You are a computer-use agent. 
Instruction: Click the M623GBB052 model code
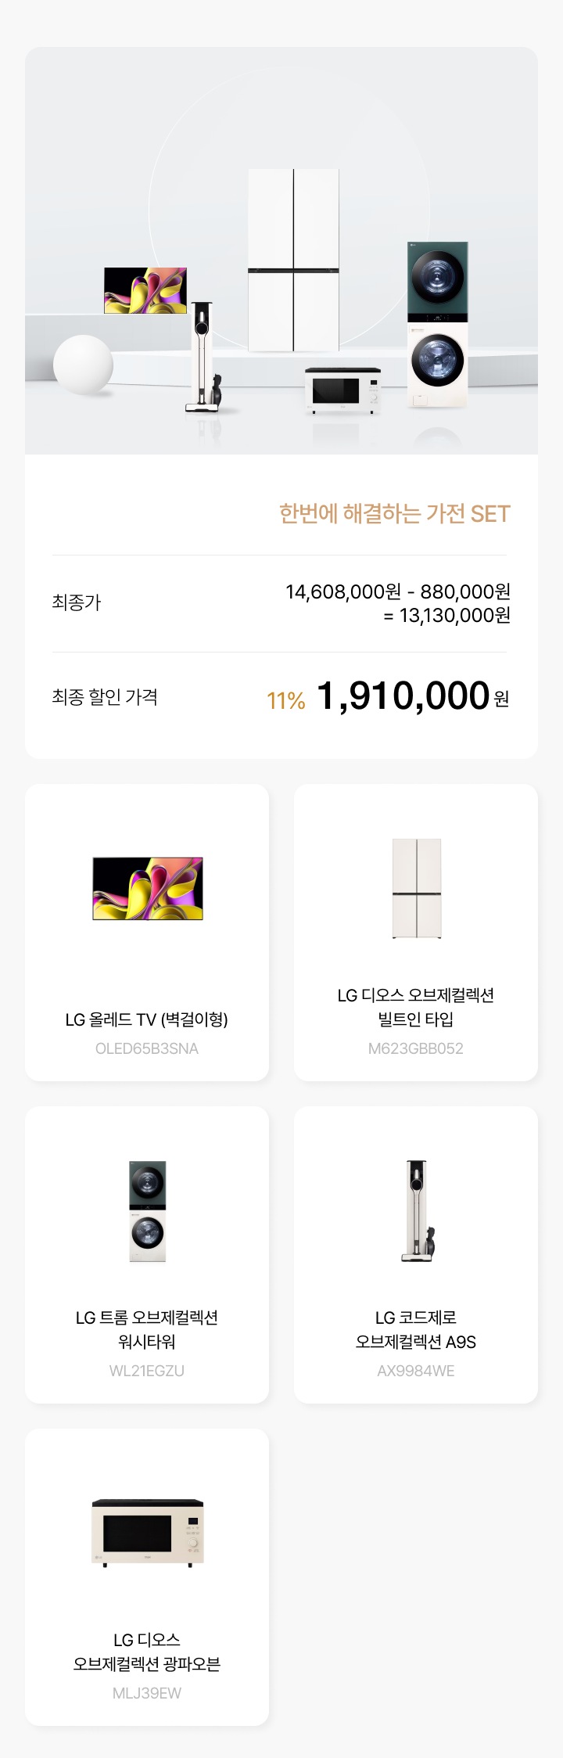click(416, 1048)
